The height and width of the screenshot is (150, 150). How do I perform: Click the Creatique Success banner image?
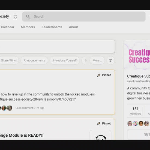pos(137,55)
